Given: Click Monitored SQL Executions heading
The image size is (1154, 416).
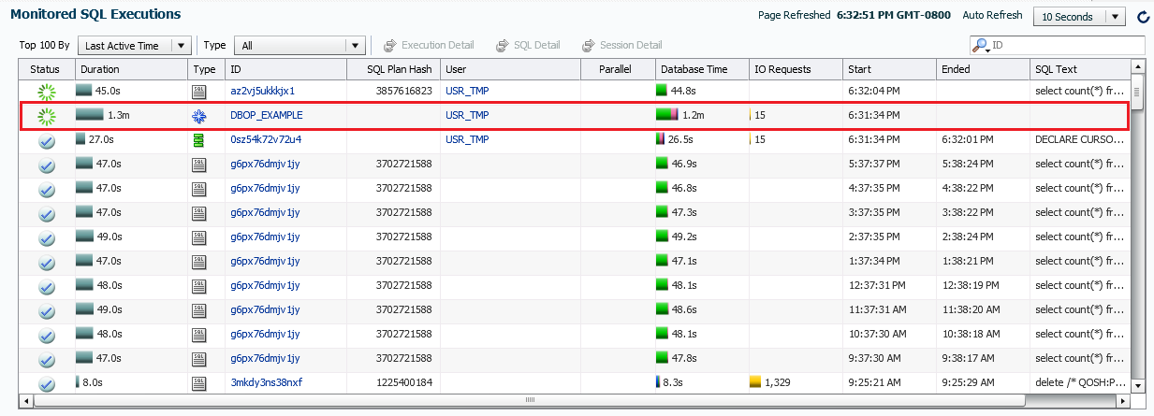Looking at the screenshot, I should (x=95, y=14).
